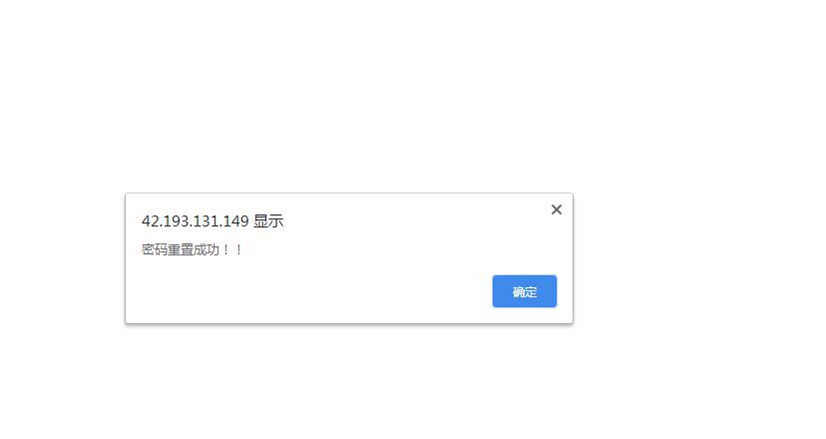Viewport: 826px width, 439px height.
Task: Click the 显示 word in the dialog title
Action: 268,220
